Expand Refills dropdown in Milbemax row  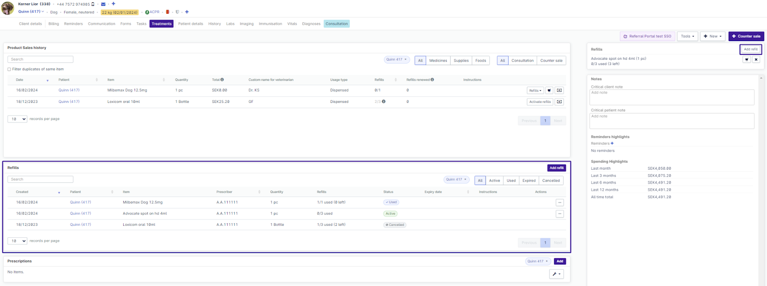pyautogui.click(x=535, y=90)
